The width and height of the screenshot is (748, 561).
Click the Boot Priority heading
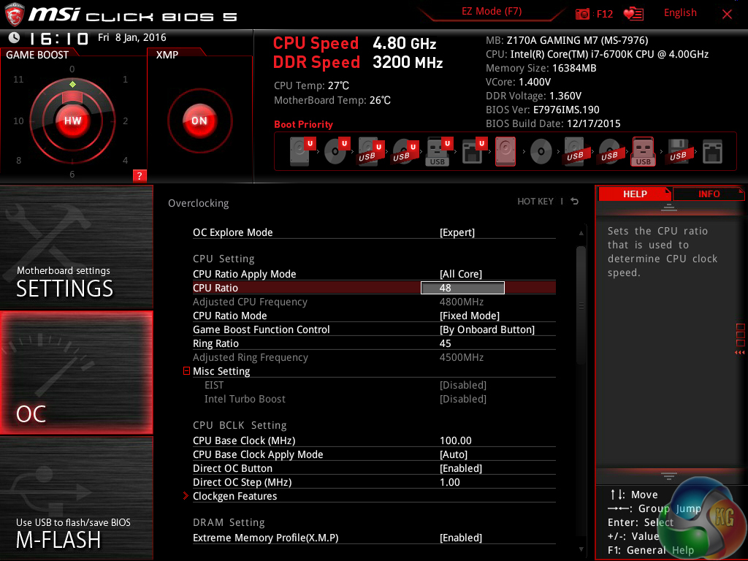coord(303,124)
